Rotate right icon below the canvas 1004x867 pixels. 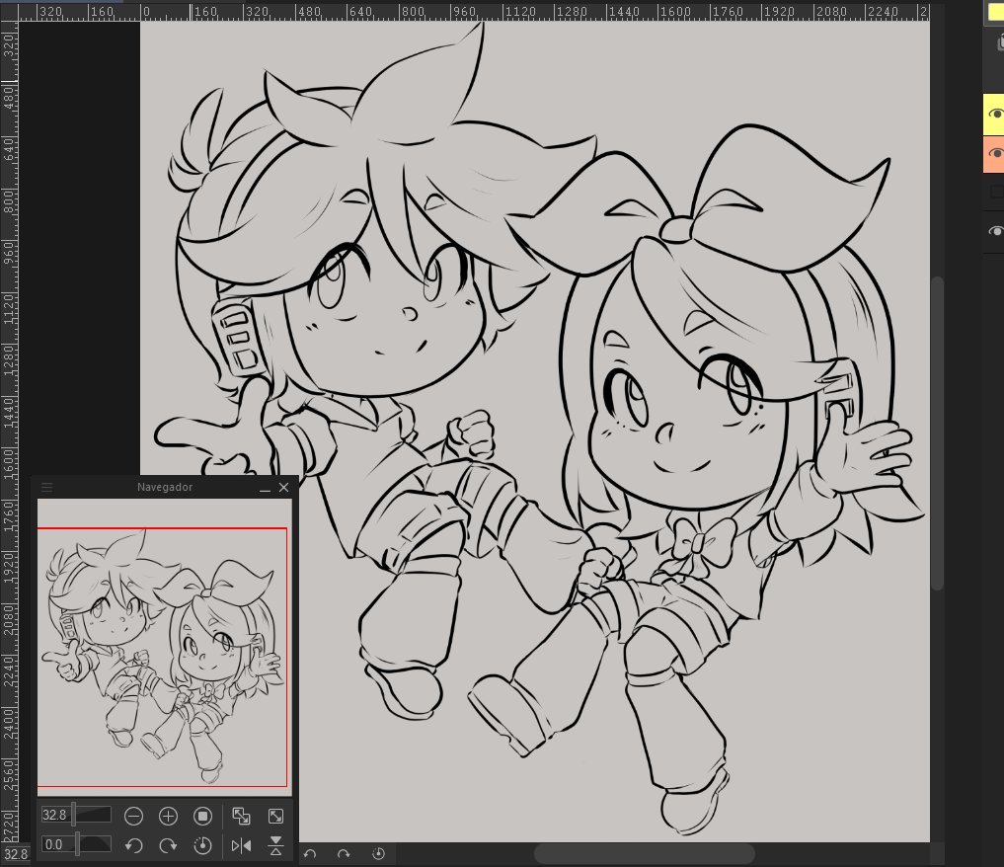click(344, 853)
